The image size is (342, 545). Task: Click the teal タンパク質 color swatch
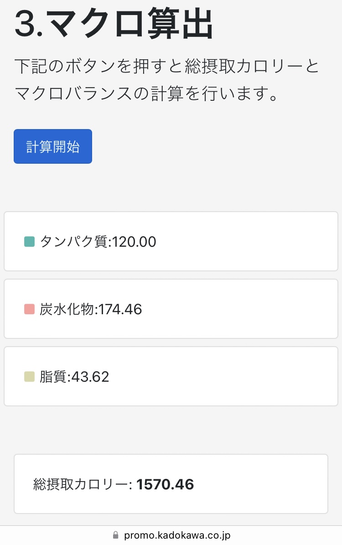pos(29,241)
